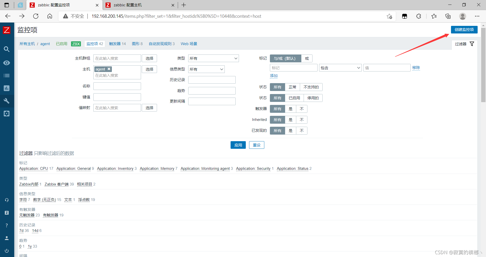Open the sidebar search icon
Screen dimensions: 486x257
tap(7, 49)
